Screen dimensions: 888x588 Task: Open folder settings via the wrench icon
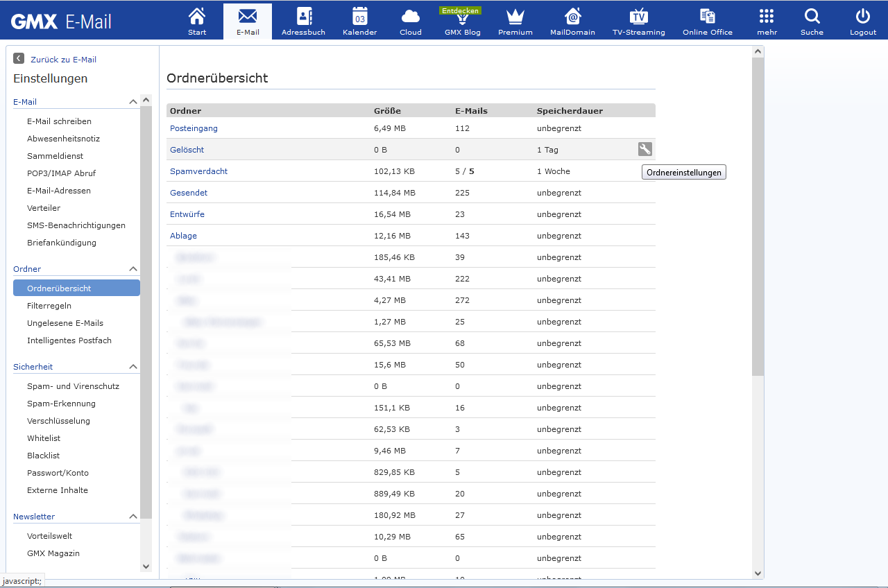coord(644,148)
